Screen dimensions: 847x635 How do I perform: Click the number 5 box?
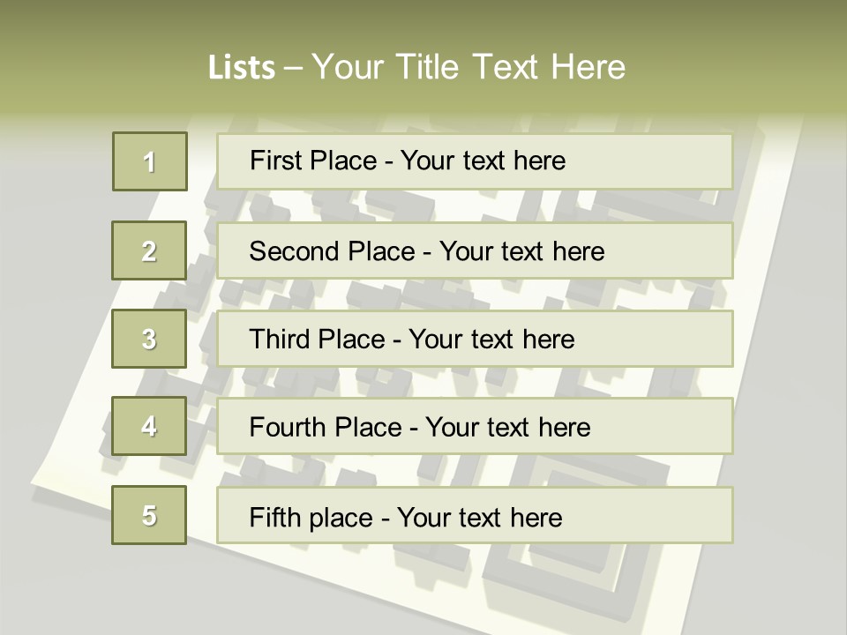[149, 515]
